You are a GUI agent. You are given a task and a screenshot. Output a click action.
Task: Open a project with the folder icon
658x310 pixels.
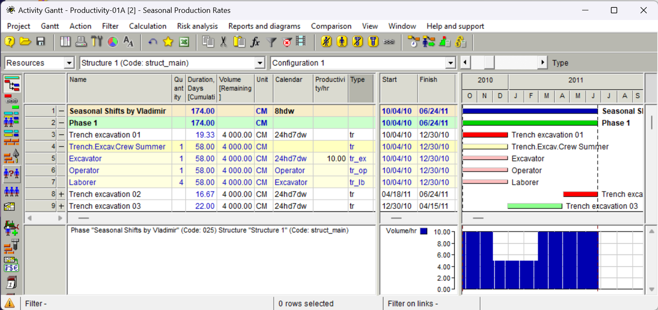(x=25, y=42)
